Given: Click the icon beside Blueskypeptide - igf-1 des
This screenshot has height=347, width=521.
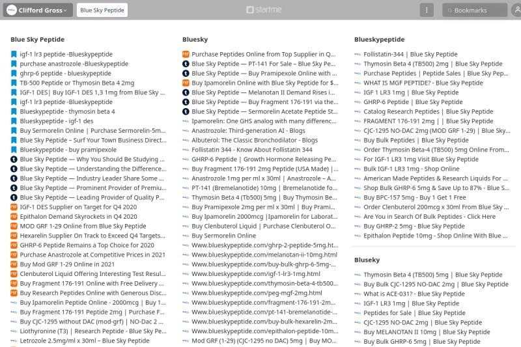Looking at the screenshot, I should 14,121.
